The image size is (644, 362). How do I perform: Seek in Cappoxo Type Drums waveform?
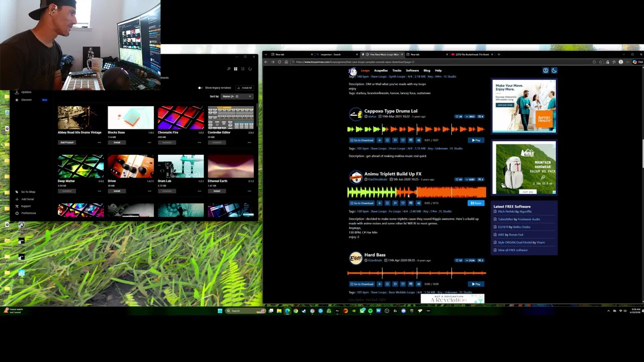pos(417,129)
